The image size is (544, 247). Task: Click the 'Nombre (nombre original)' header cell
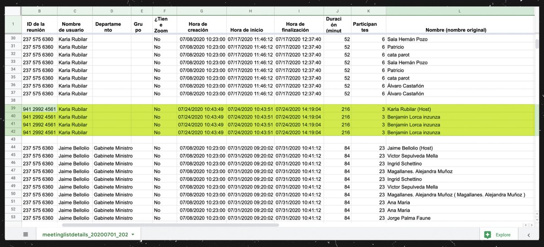tap(460, 24)
